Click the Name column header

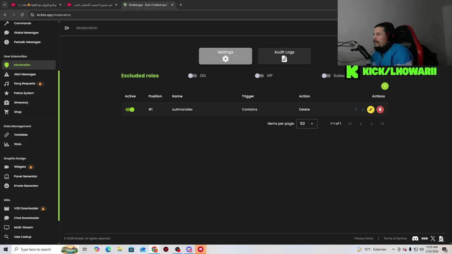click(x=177, y=96)
